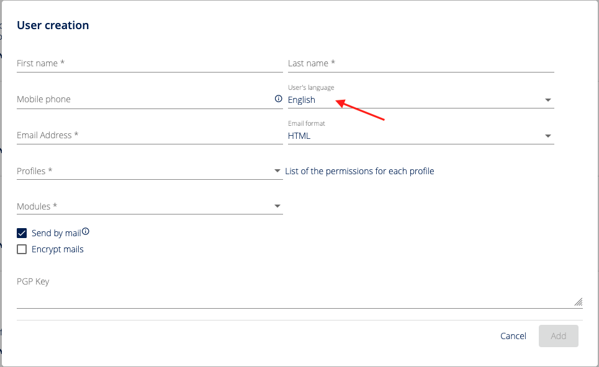Expand the Email format dropdown arrow
Viewport: 599px width, 367px height.
click(547, 136)
